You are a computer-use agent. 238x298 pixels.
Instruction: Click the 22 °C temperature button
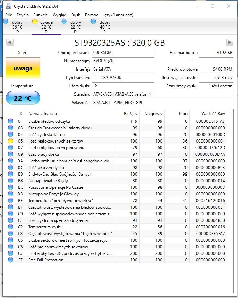click(x=23, y=98)
